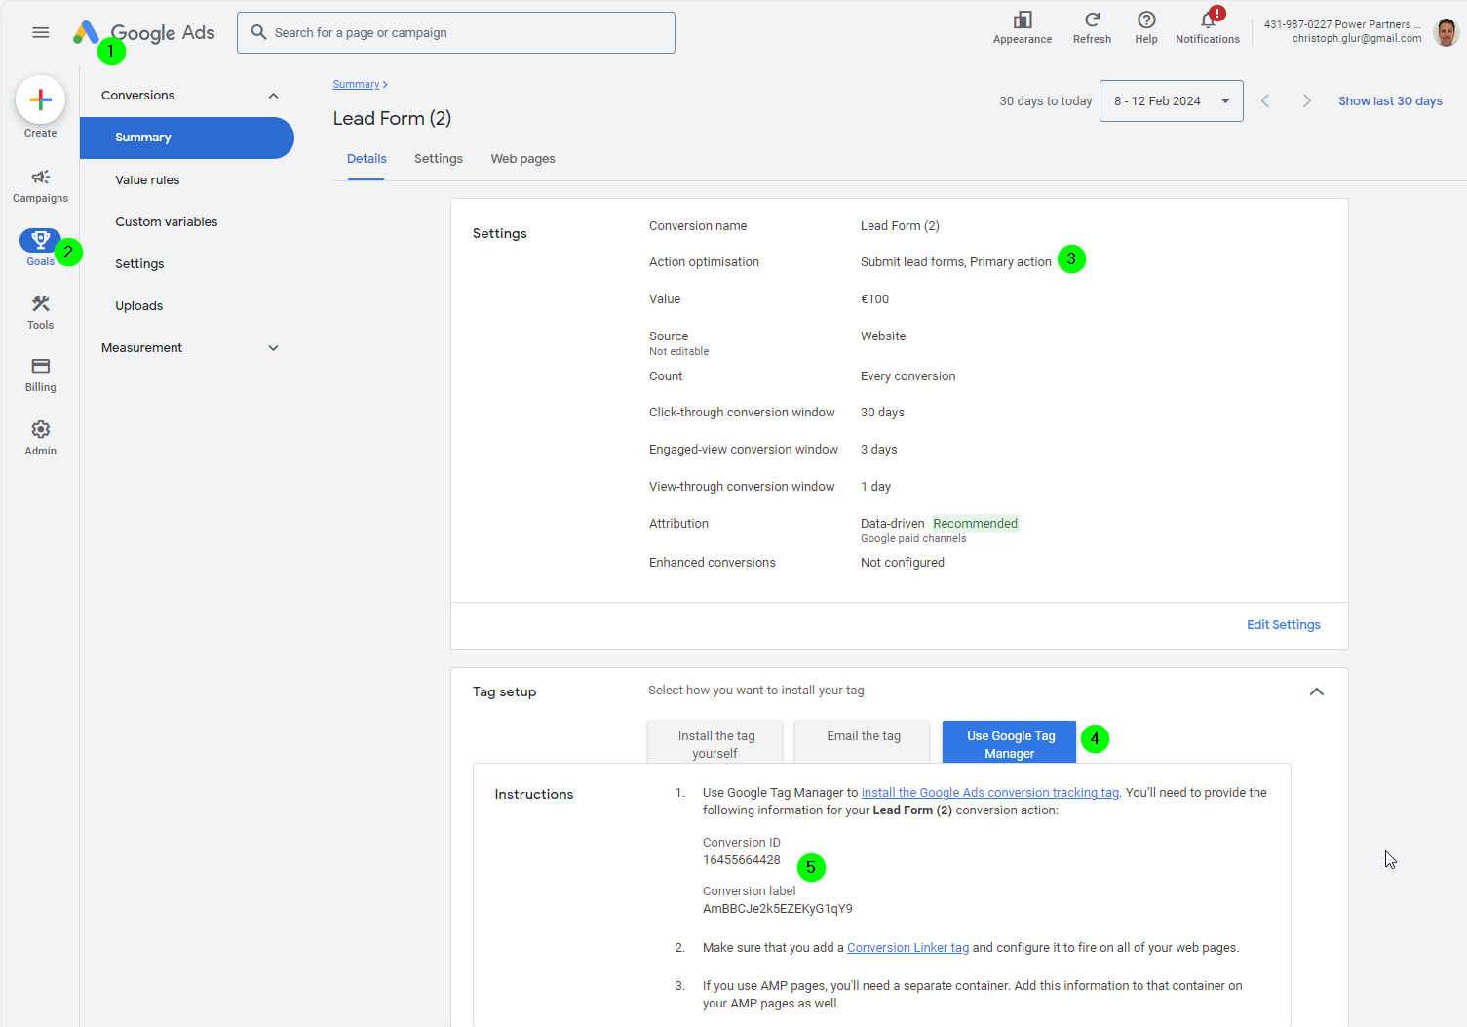The width and height of the screenshot is (1467, 1027).
Task: Choose the Email the tag option
Action: [863, 742]
